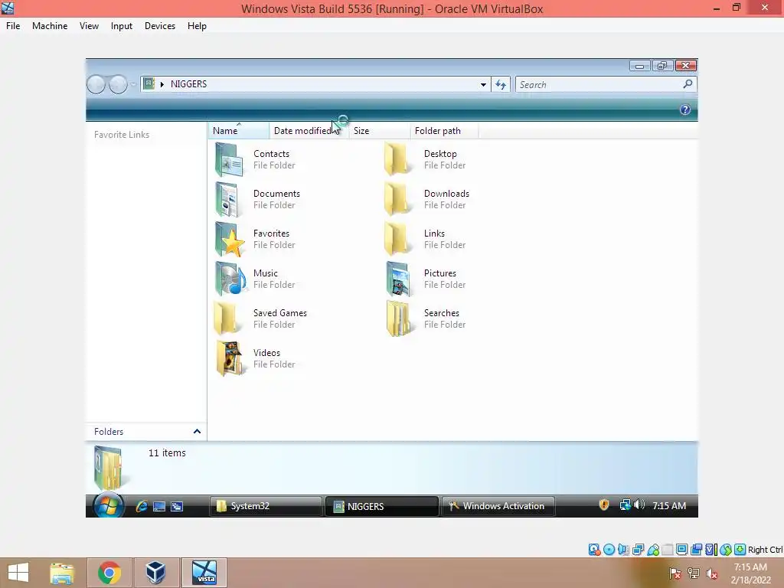
Task: Sort by the Size column header
Action: [379, 130]
